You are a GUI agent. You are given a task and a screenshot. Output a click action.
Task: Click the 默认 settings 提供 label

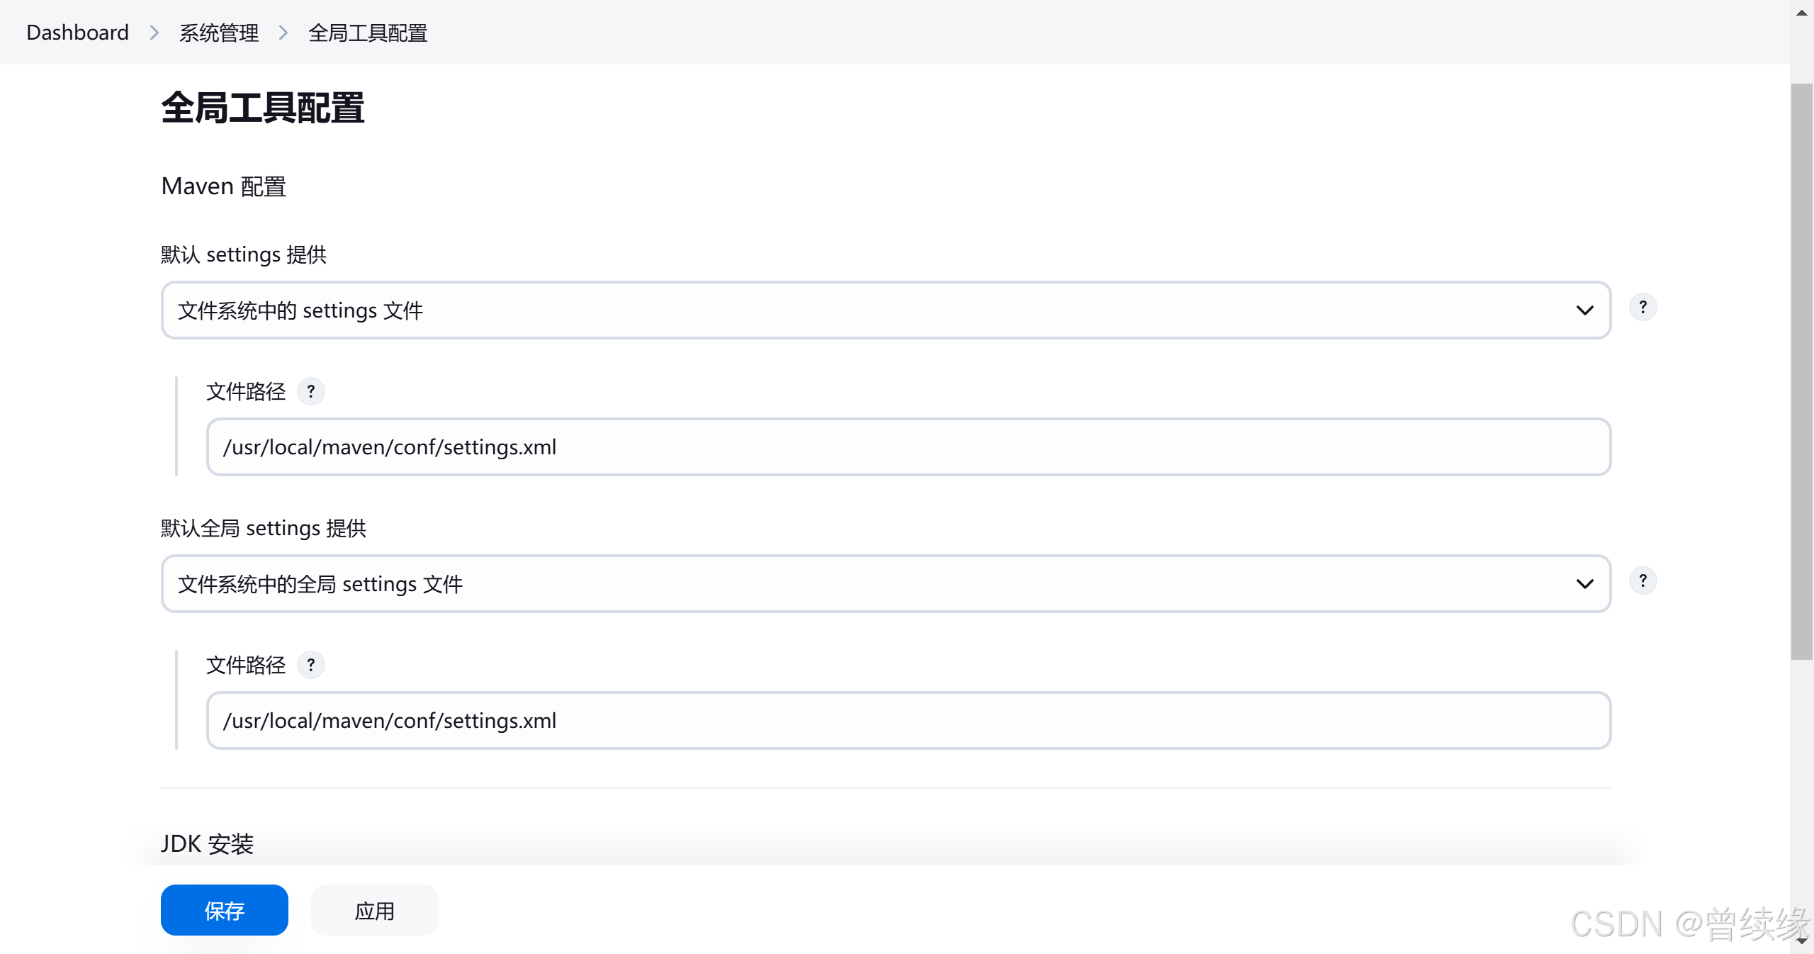tap(244, 254)
